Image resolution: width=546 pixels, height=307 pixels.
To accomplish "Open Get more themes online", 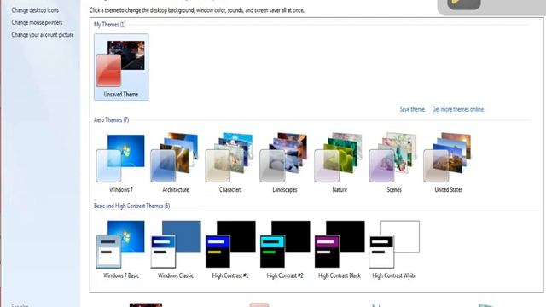I will tap(458, 109).
